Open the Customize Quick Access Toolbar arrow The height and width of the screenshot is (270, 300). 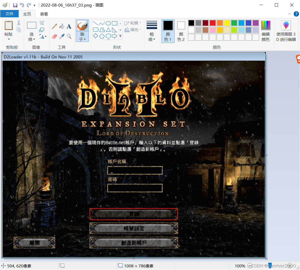[34, 5]
